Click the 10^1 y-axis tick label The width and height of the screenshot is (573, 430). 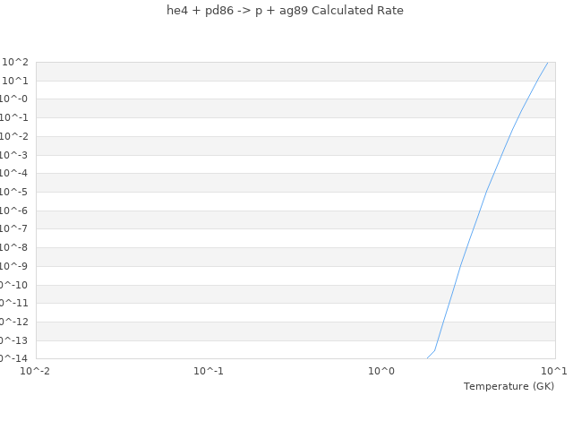click(x=15, y=81)
